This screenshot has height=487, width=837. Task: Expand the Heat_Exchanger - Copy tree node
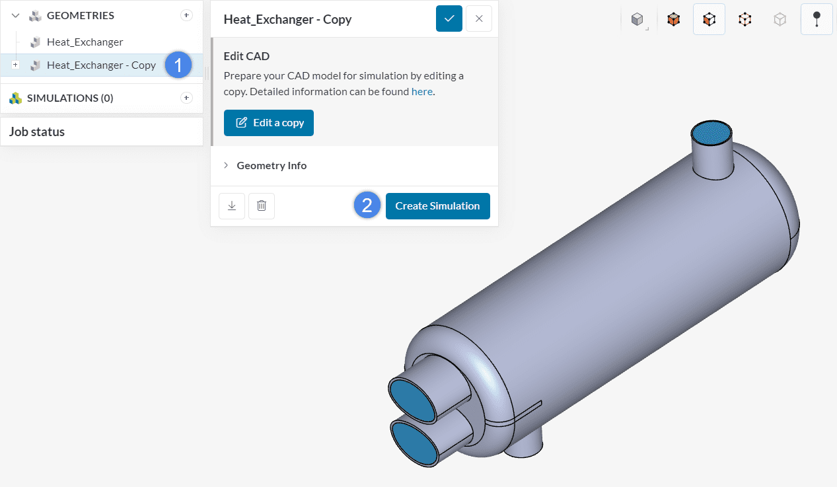pyautogui.click(x=15, y=65)
